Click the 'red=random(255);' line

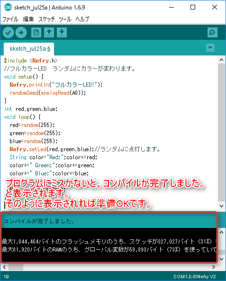point(32,125)
